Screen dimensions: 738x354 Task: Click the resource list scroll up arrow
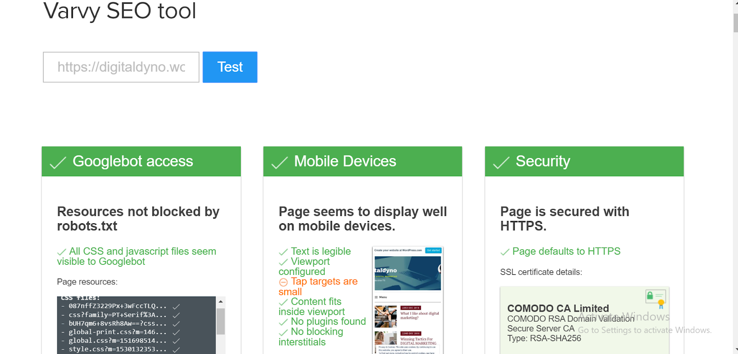click(x=220, y=302)
